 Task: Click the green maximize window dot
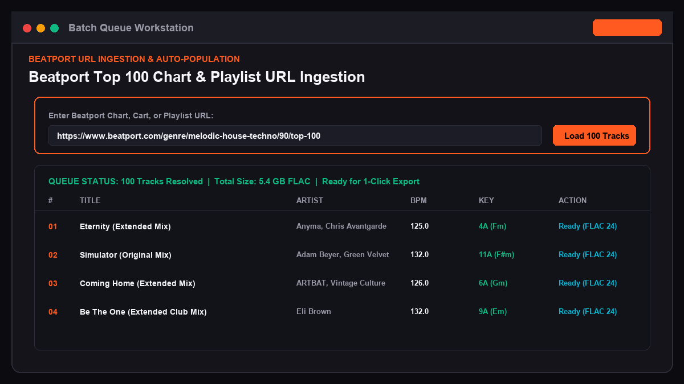coord(55,28)
